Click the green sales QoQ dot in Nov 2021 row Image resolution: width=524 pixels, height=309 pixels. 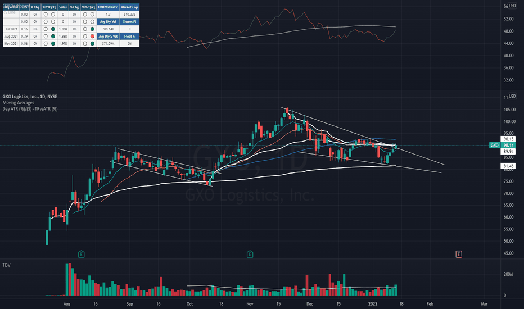coord(92,43)
